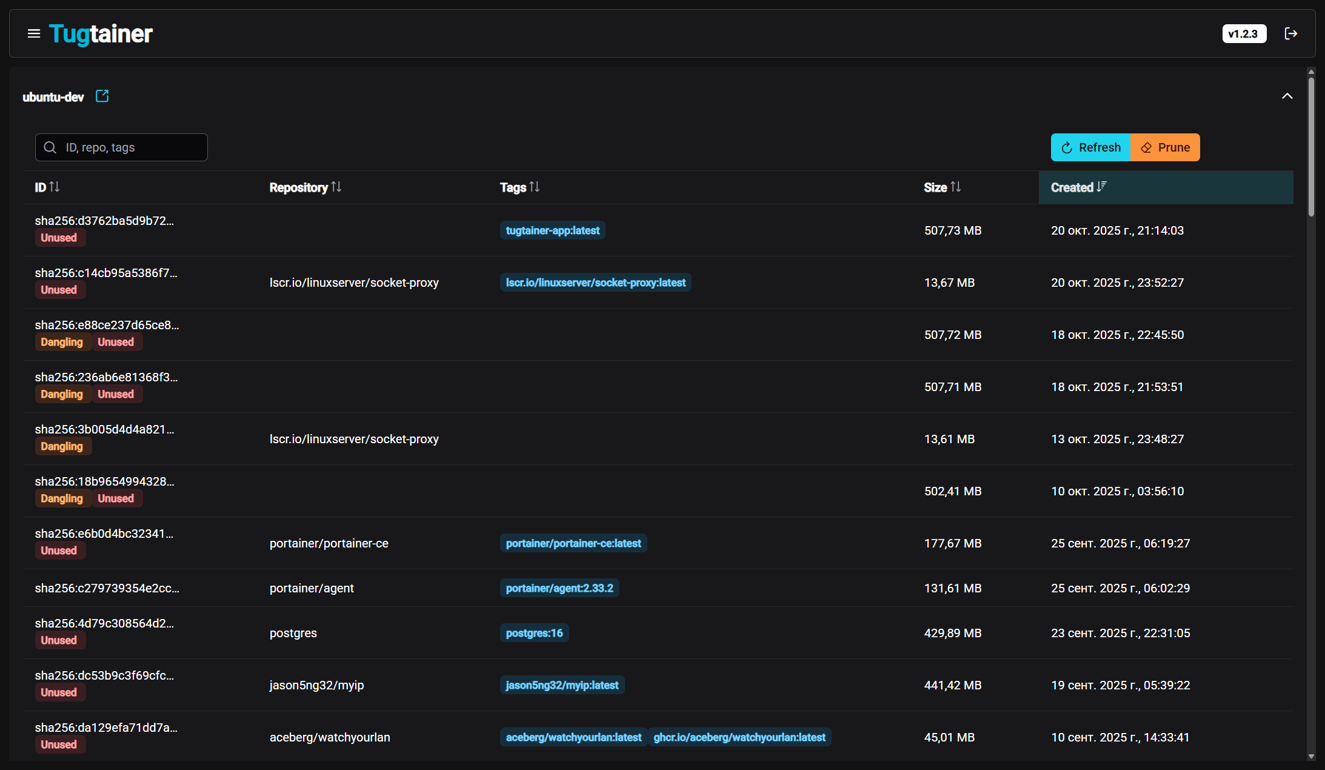The height and width of the screenshot is (770, 1325).
Task: Sort by Tags column arrows
Action: tap(534, 187)
